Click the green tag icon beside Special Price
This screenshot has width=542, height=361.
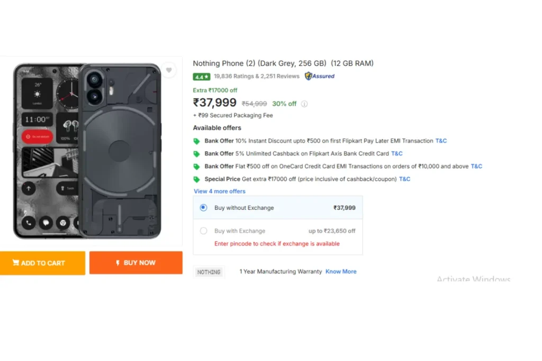point(197,180)
